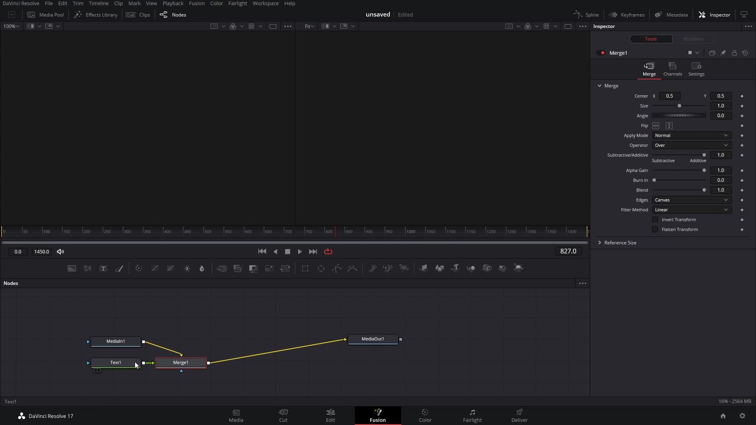Screen dimensions: 756x425
Task: Enable the Invert Transform checkbox
Action: point(655,220)
